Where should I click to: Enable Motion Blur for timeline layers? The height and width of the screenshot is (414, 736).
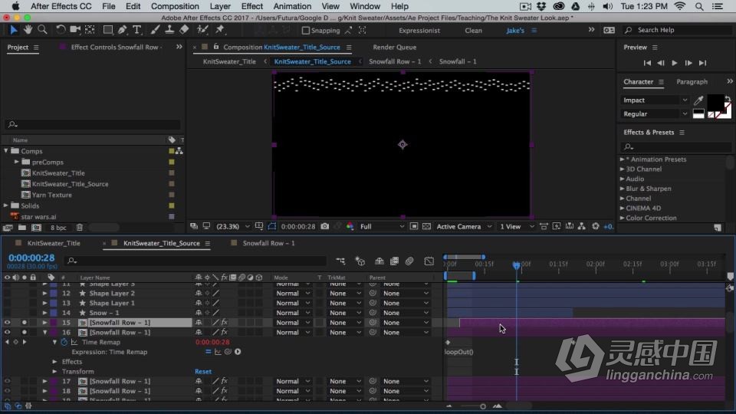(409, 261)
